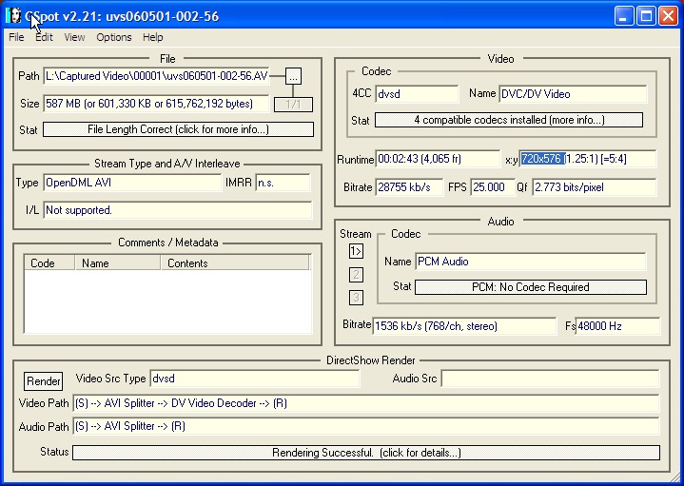Click the 'Contents' column header
Screen dimensions: 684x486
236,263
